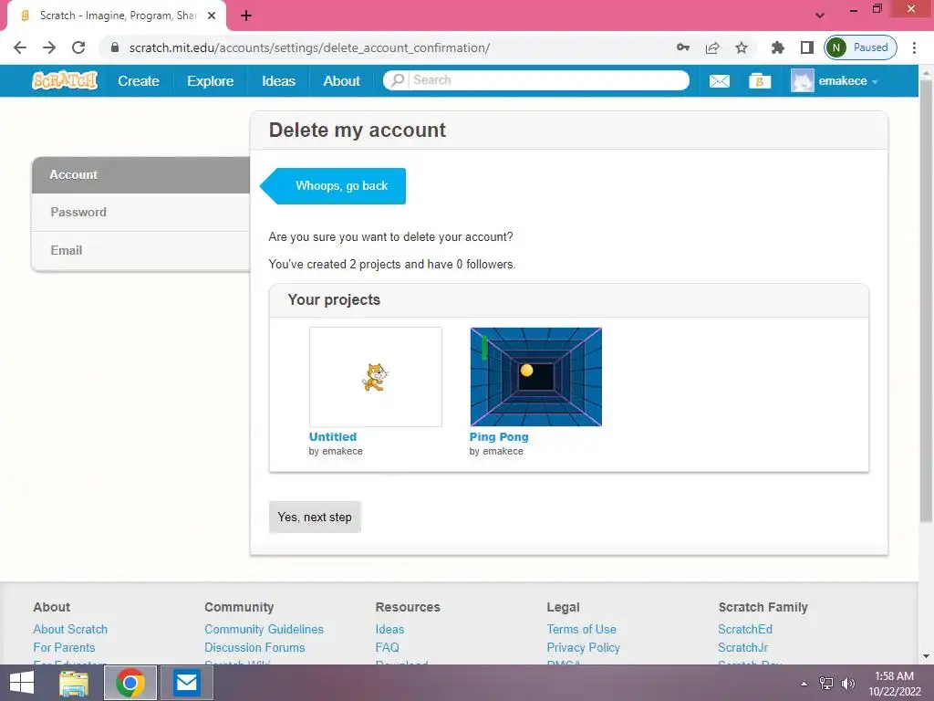Open the Create menu item

point(139,81)
